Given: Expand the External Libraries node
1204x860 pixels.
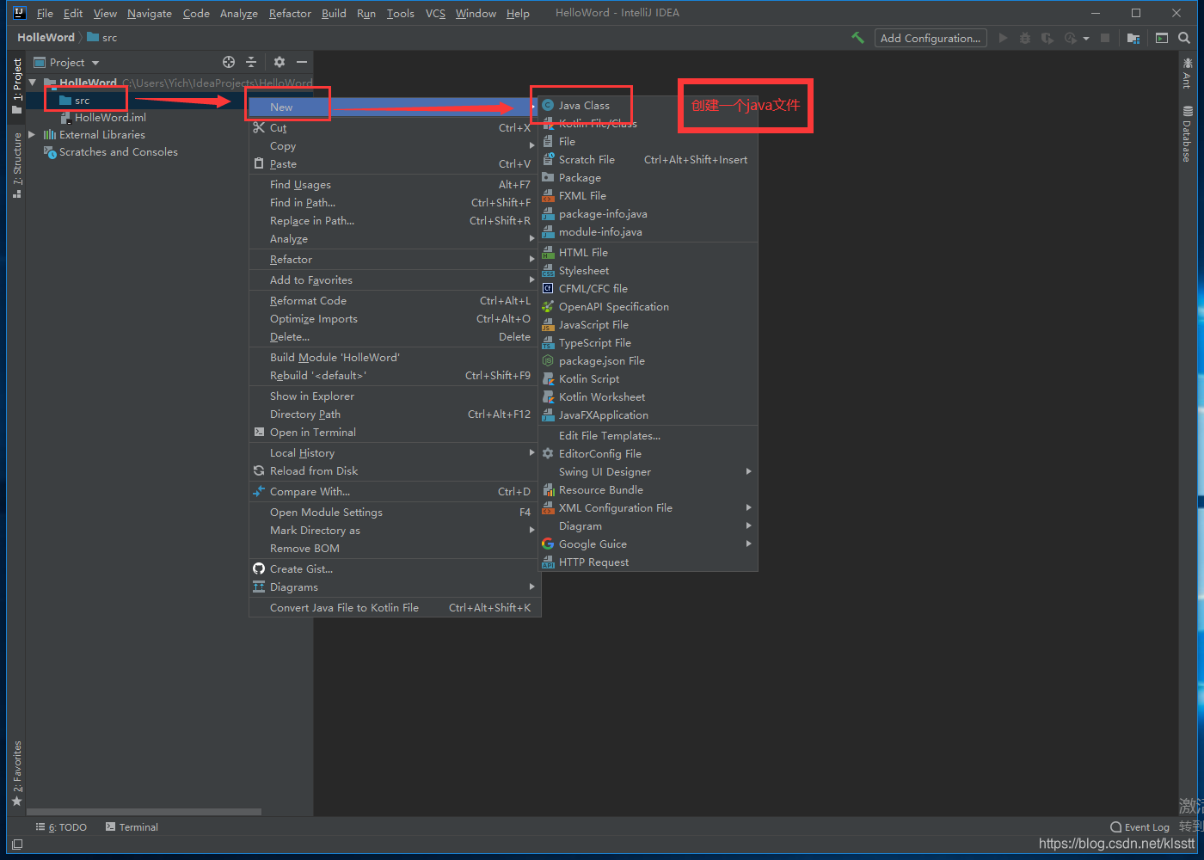Looking at the screenshot, I should point(33,134).
